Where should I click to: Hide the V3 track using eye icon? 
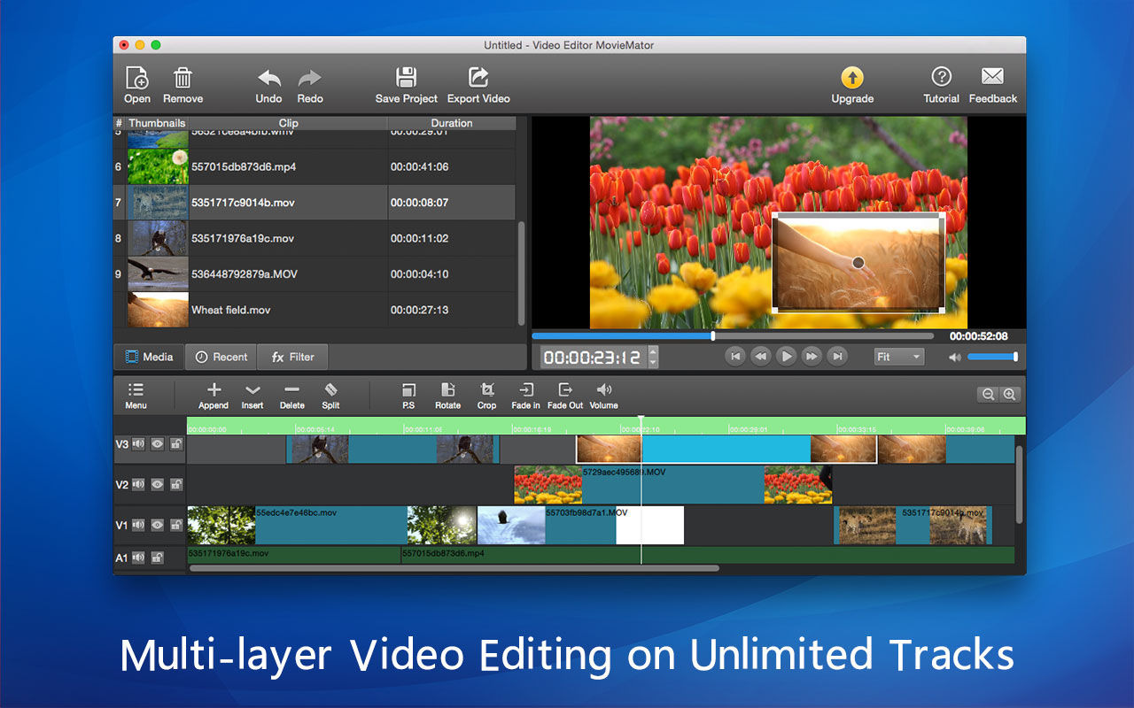(157, 444)
